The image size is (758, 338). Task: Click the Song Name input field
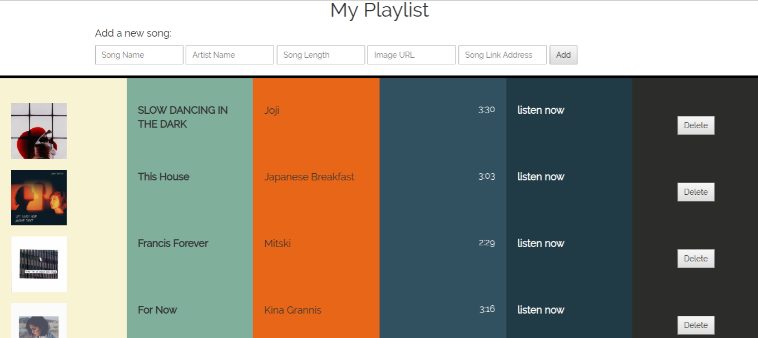139,55
